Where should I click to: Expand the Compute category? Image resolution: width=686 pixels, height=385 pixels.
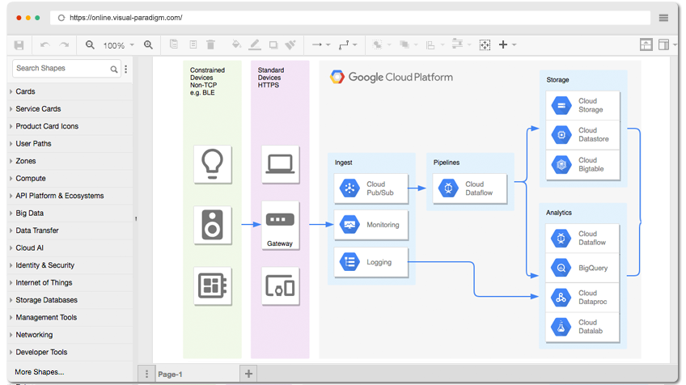(70, 179)
